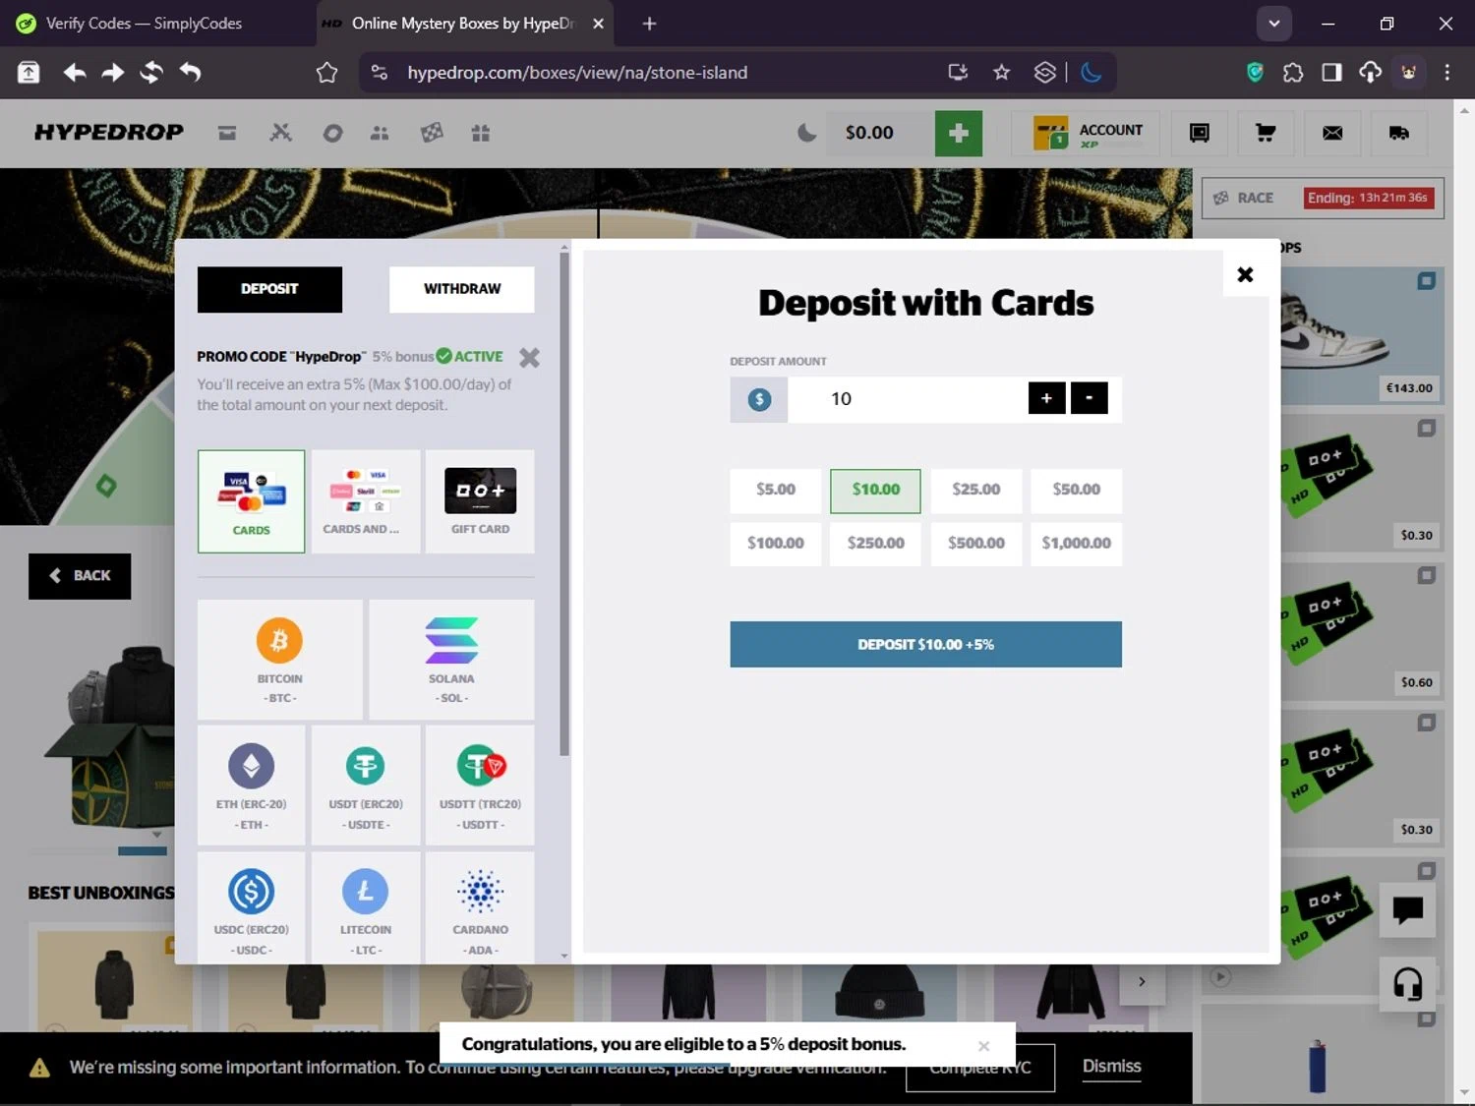Remove the active HypeDrop promo code
Image resolution: width=1475 pixels, height=1106 pixels.
(x=529, y=357)
